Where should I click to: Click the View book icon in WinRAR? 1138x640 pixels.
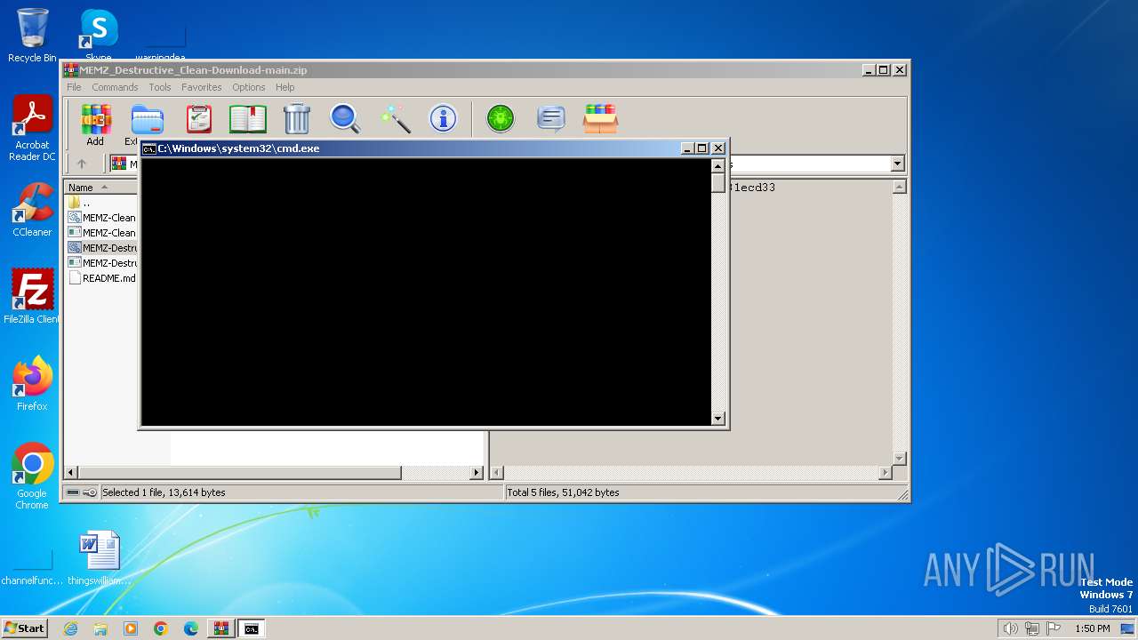(x=248, y=118)
